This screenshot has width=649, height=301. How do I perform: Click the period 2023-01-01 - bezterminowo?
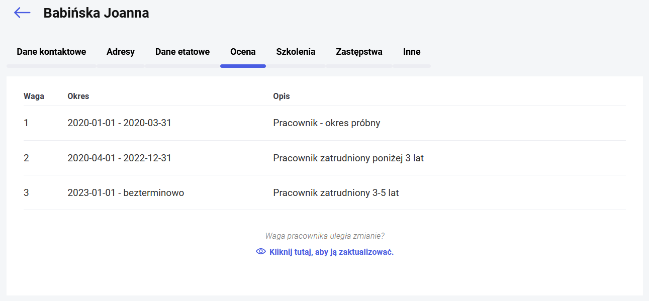click(x=126, y=192)
